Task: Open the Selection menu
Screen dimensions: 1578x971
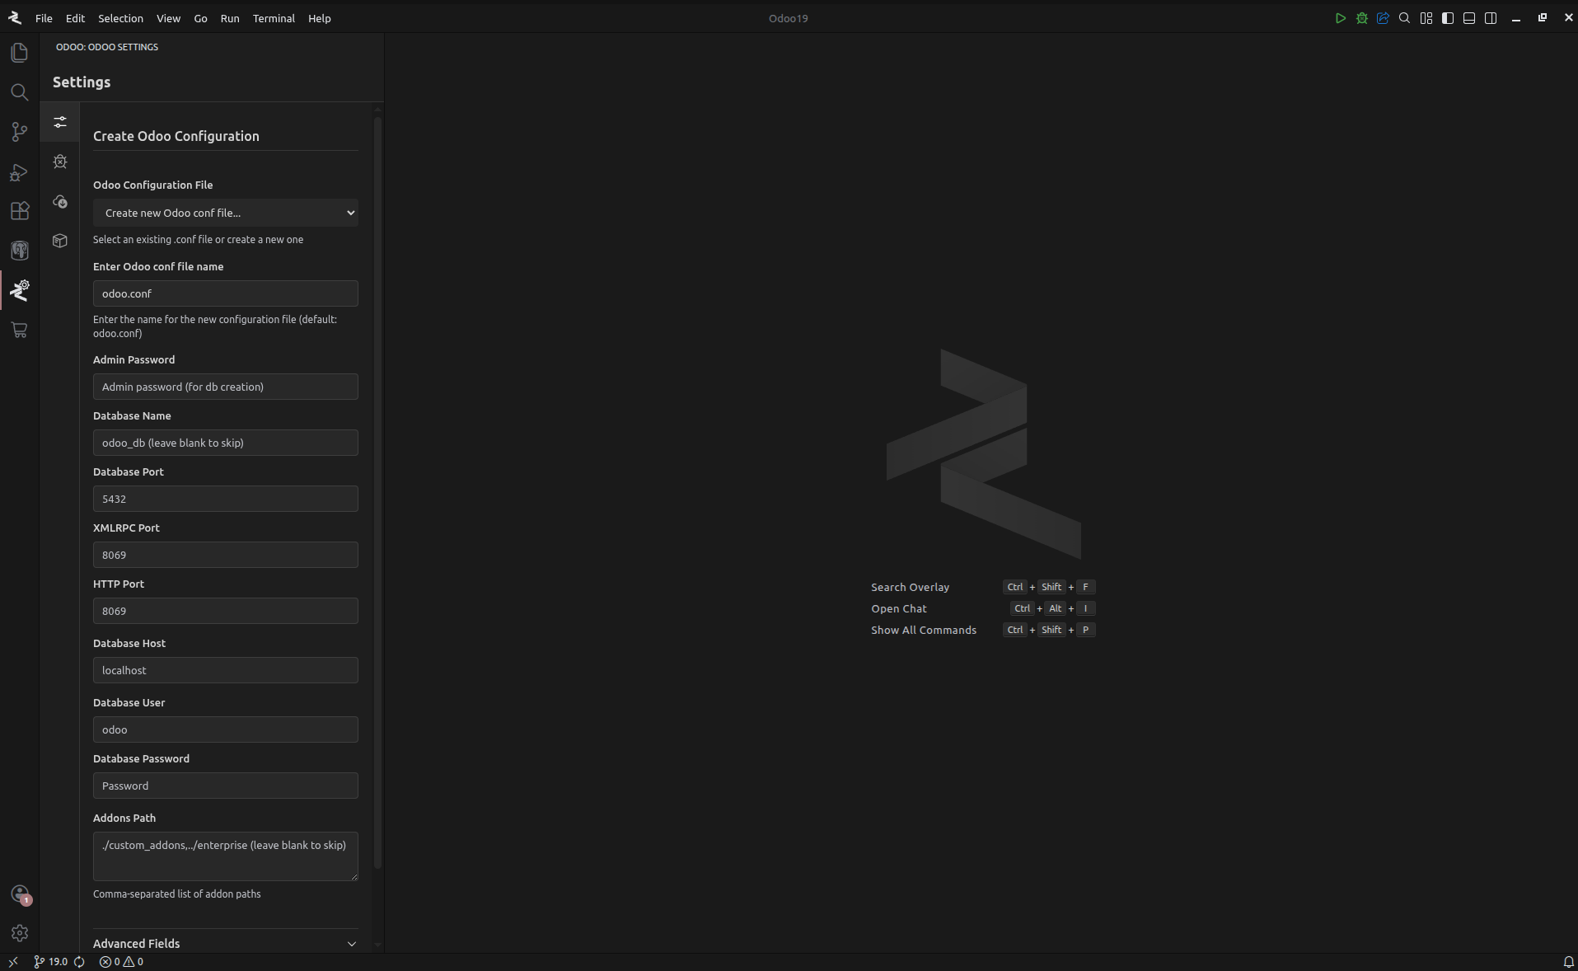Action: 120,18
